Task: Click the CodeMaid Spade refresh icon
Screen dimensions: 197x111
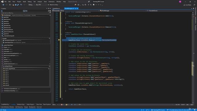Action: coord(2,11)
